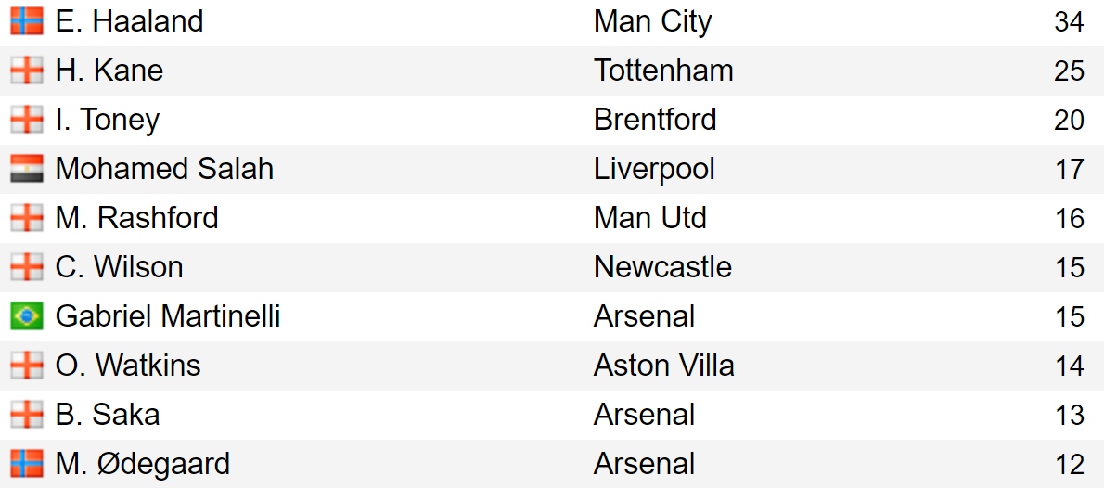Open E. Haaland player link
1104x488 pixels.
(x=130, y=21)
